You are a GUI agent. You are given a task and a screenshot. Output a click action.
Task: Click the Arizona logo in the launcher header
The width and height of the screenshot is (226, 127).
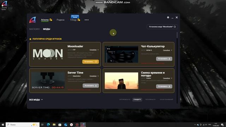pyautogui.click(x=33, y=20)
